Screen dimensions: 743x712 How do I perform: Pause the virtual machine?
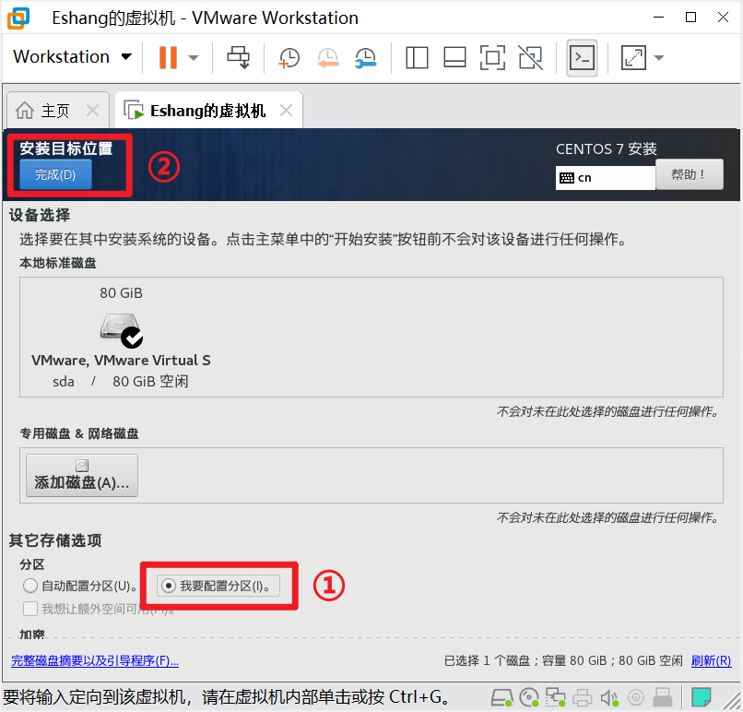[168, 57]
